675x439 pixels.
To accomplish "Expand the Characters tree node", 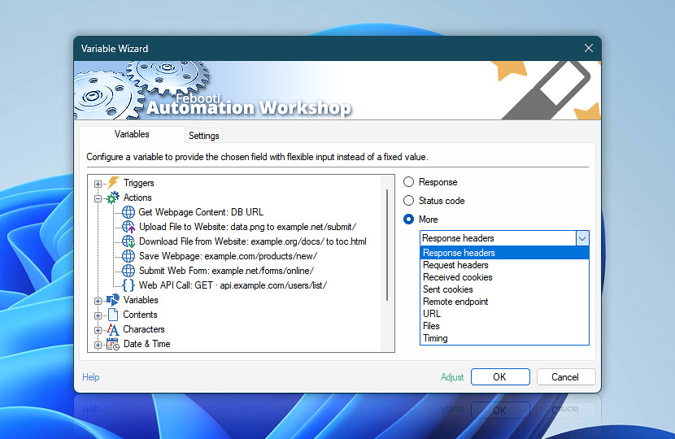I will pos(98,330).
